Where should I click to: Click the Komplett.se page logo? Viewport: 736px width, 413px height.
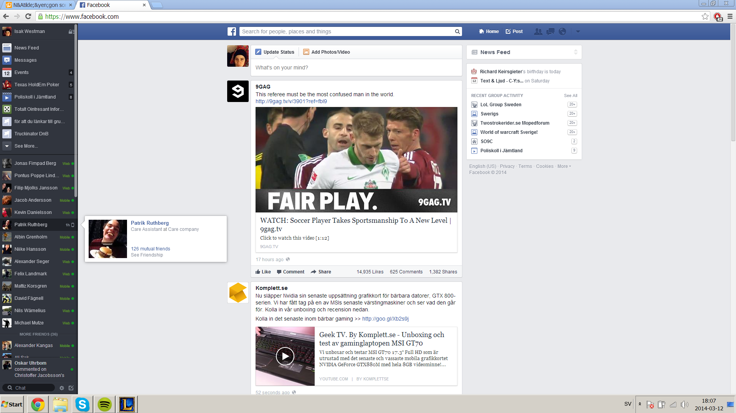click(238, 293)
